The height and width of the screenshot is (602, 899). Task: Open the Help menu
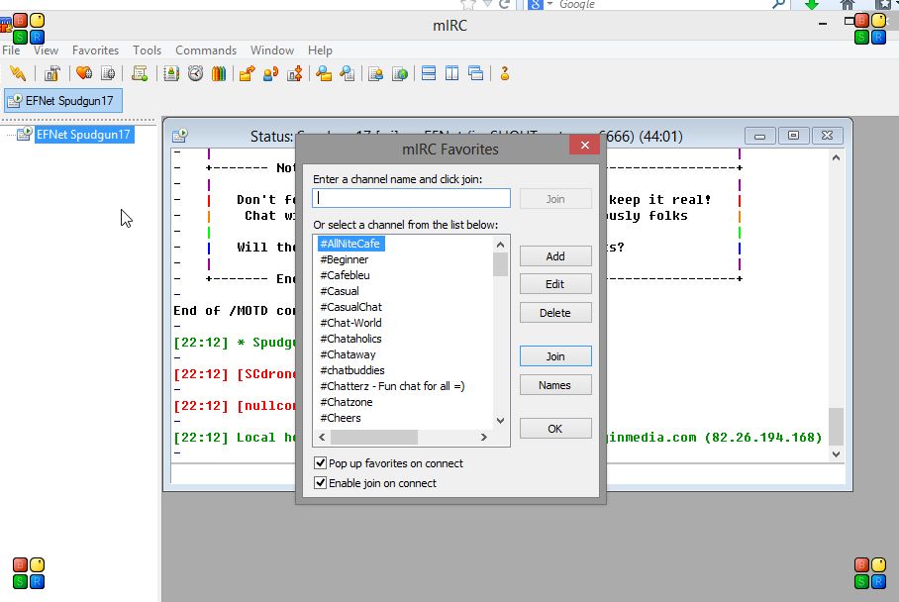(x=320, y=50)
